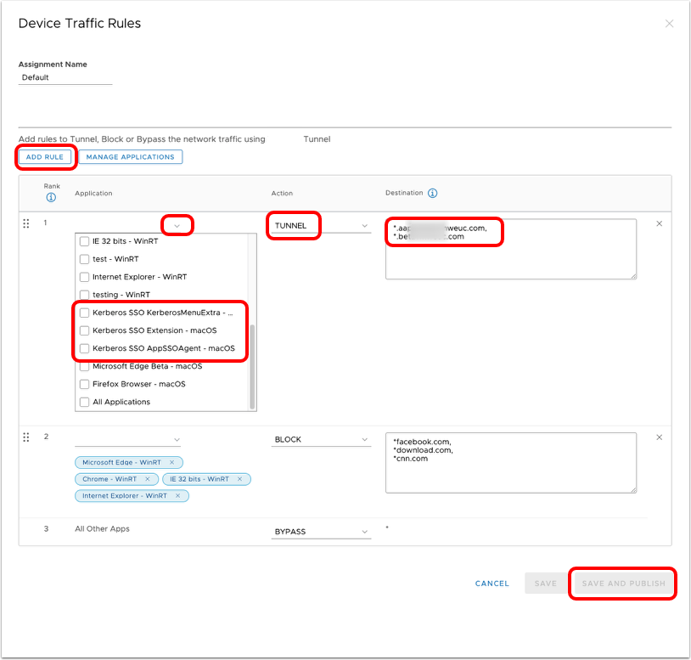Remove the Chrome - WinRT tag
Screen dimensions: 691x660
tap(150, 479)
